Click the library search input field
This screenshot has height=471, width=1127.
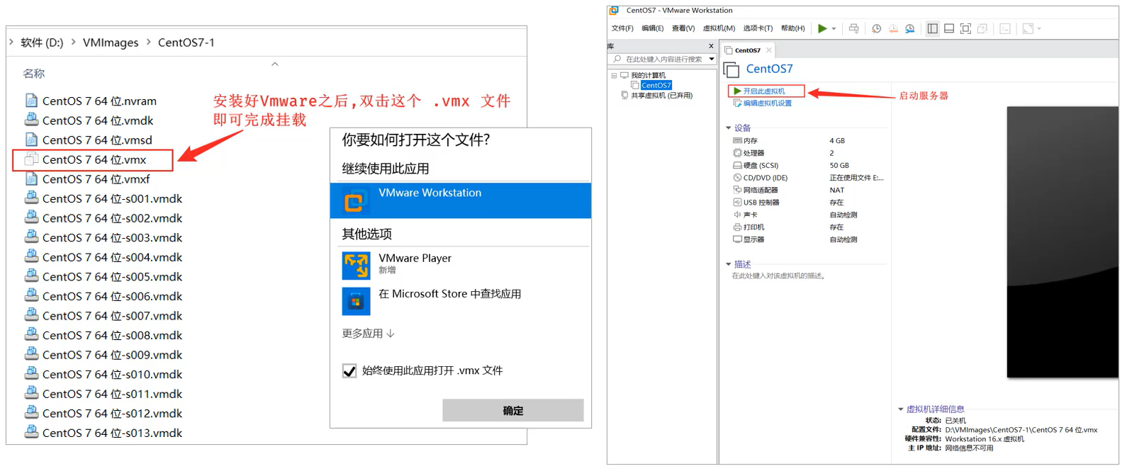pos(663,59)
